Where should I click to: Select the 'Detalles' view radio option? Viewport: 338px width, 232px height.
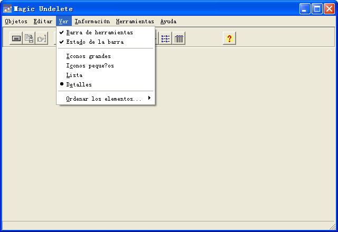[x=79, y=84]
